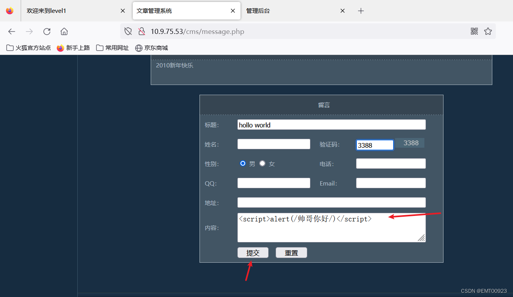513x297 pixels.
Task: Click the 提交 submit button
Action: (253, 253)
